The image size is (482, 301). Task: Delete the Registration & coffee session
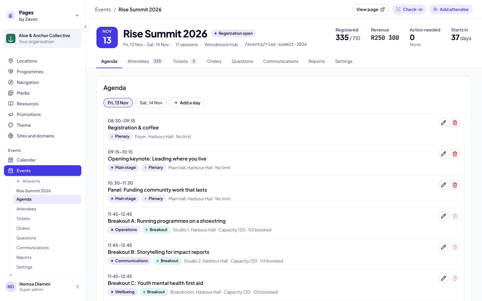[455, 123]
